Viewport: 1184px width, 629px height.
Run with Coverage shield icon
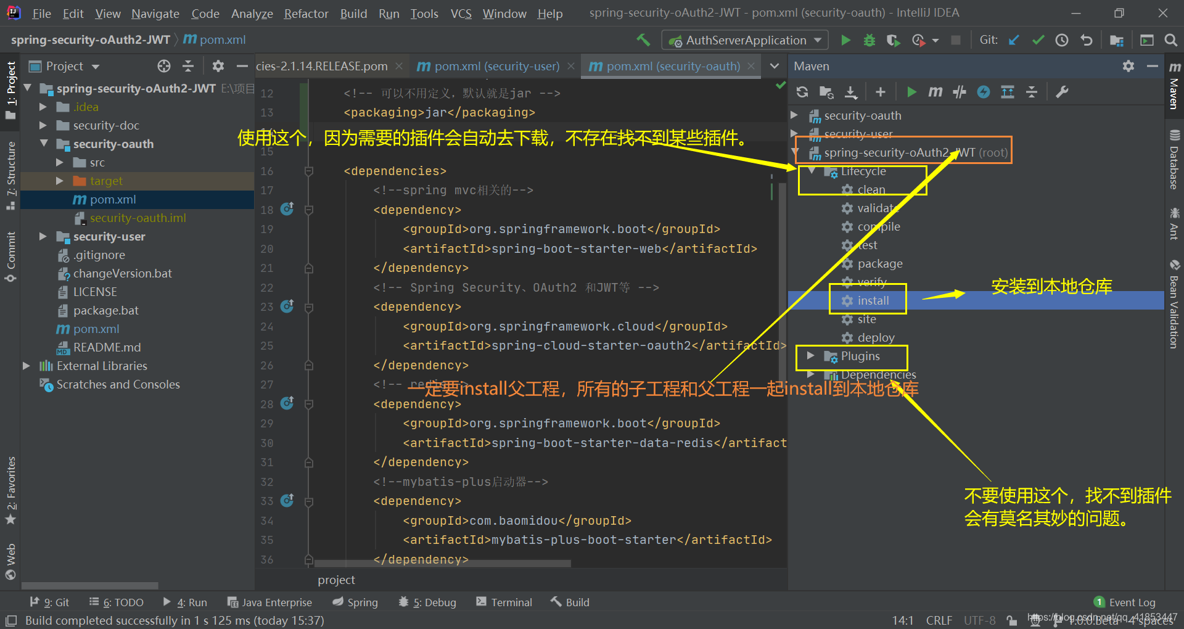pyautogui.click(x=893, y=40)
